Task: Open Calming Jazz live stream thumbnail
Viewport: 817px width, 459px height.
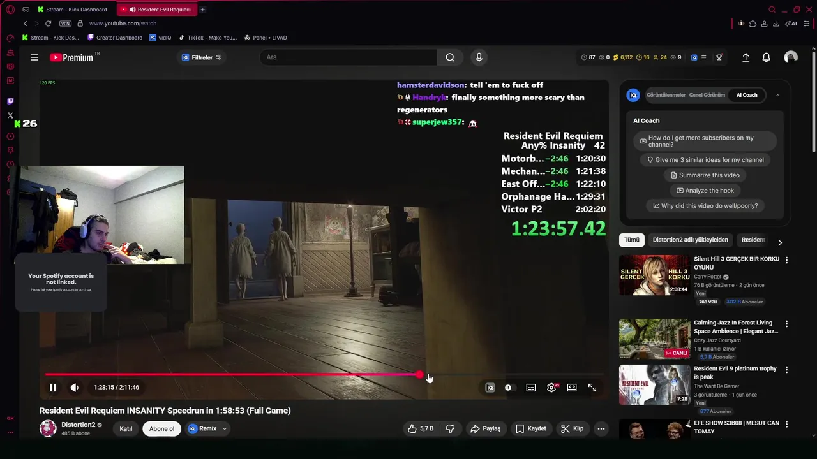Action: tap(654, 339)
